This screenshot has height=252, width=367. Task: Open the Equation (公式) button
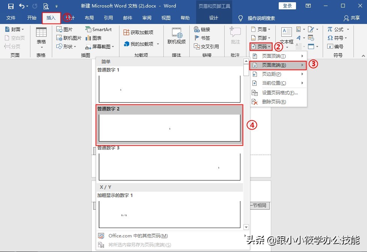[338, 30]
